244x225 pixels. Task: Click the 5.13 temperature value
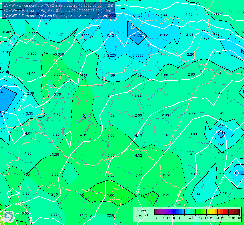(x=167, y=175)
